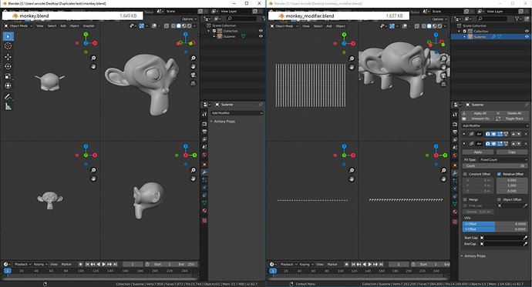Open Add Modifier dropdown in monkey.blend
The width and height of the screenshot is (532, 287).
click(237, 113)
